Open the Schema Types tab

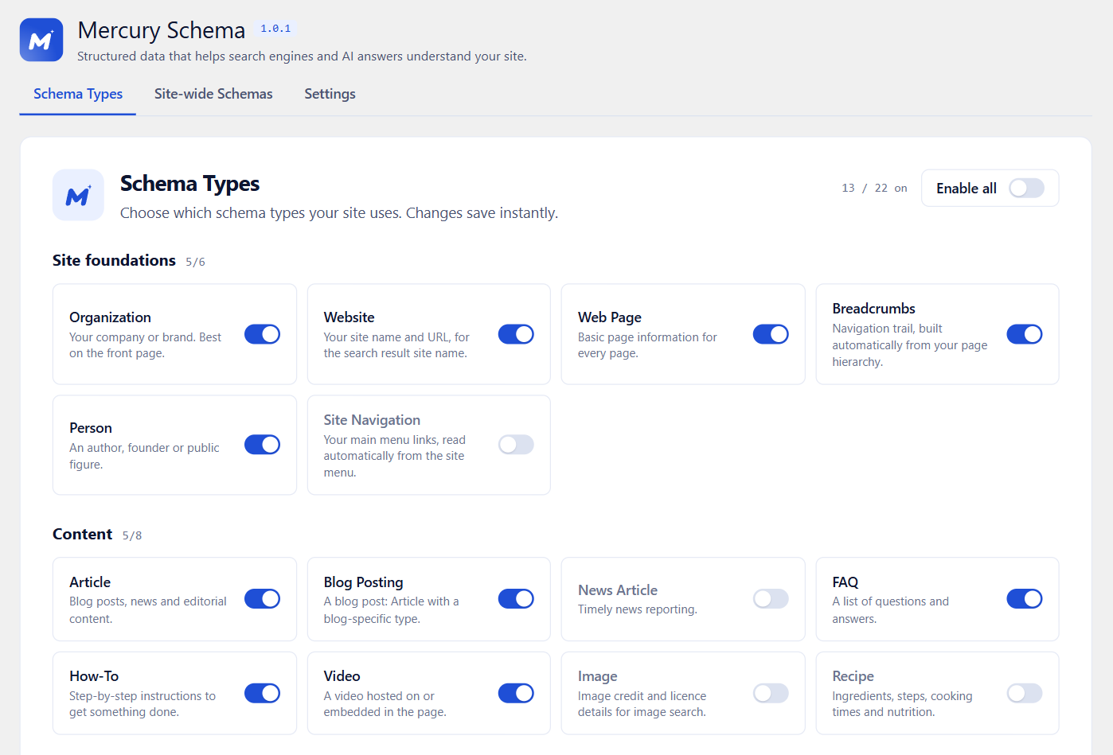pos(78,94)
